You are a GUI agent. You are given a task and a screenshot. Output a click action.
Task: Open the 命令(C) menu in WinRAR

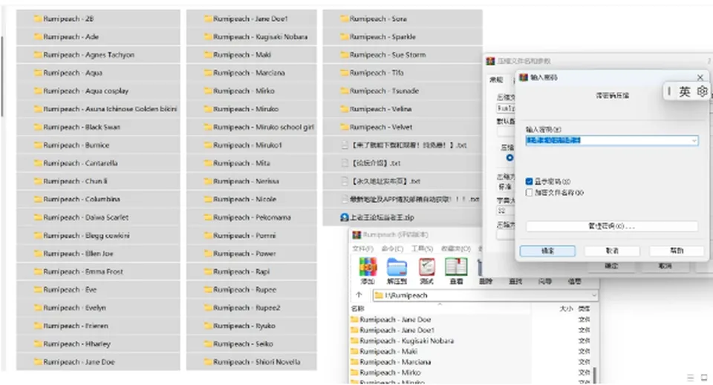pos(392,249)
